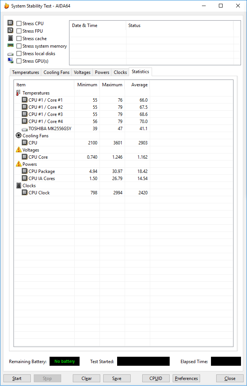The image size is (247, 386).
Task: Select the 'CPU IA Cores' row label
Action: [42, 179]
